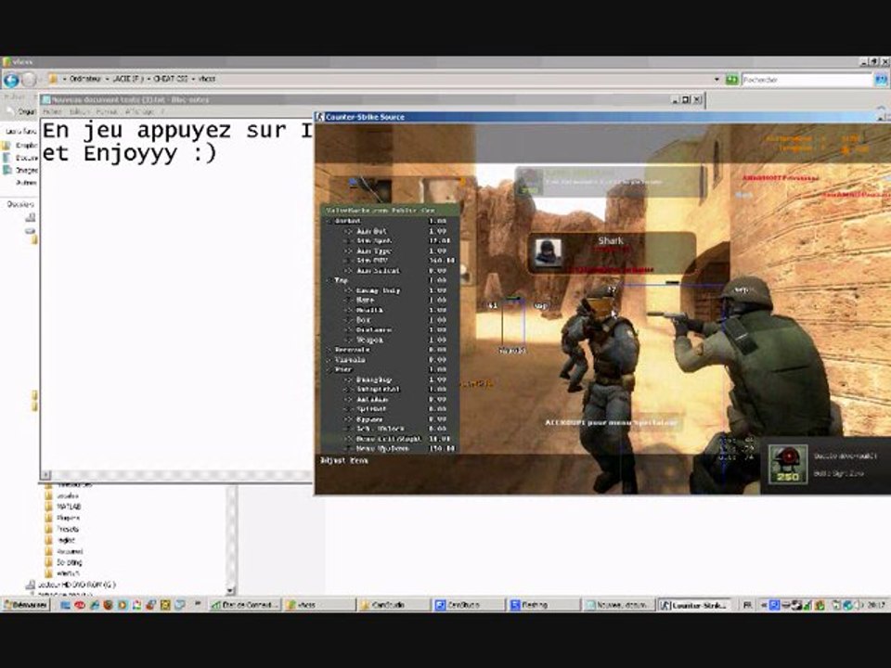Image resolution: width=891 pixels, height=668 pixels.
Task: Click the Notepad text 'En jeu appuyez sur'
Action: [x=165, y=131]
